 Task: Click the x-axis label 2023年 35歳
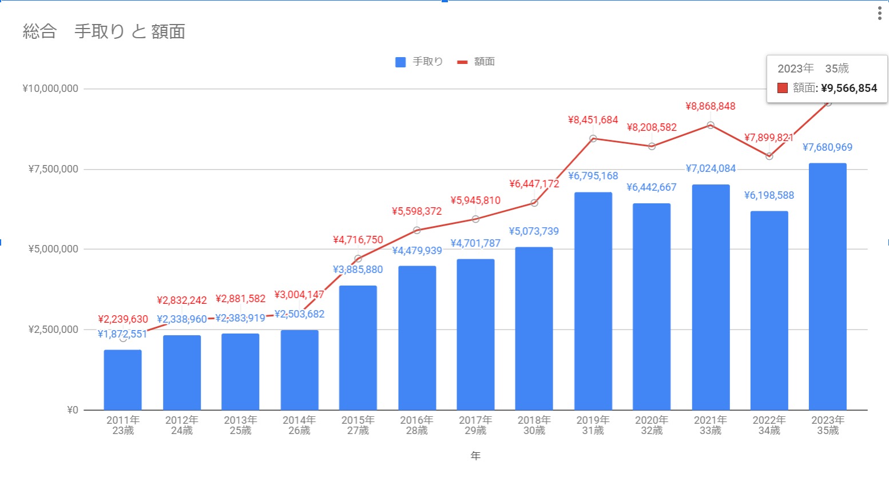(x=828, y=425)
